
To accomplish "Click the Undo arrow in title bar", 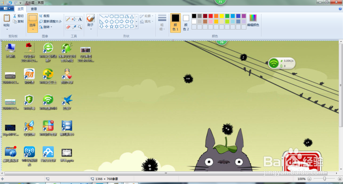I will (10, 3).
